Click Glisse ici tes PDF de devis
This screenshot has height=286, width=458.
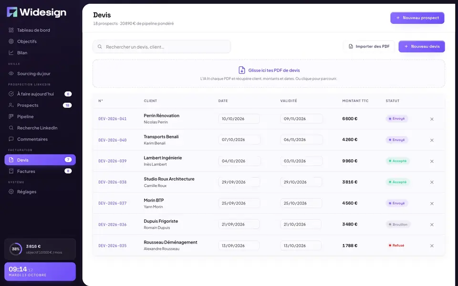tap(274, 71)
